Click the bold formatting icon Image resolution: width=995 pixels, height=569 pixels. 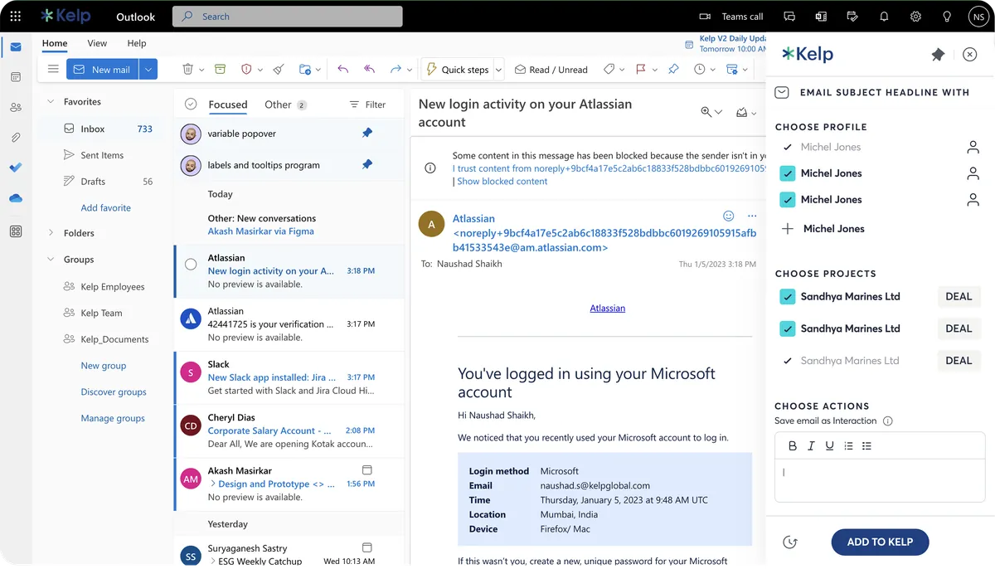point(793,446)
